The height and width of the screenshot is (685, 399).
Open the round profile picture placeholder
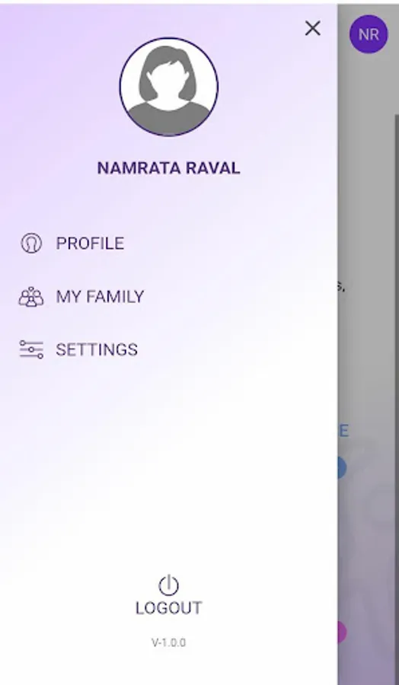click(x=169, y=87)
